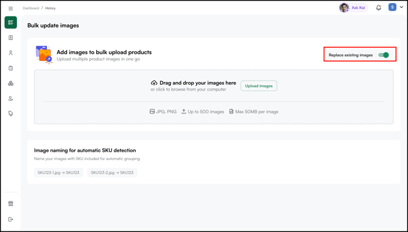Go to the Dashboard breadcrumb
The height and width of the screenshot is (232, 408).
(x=30, y=8)
